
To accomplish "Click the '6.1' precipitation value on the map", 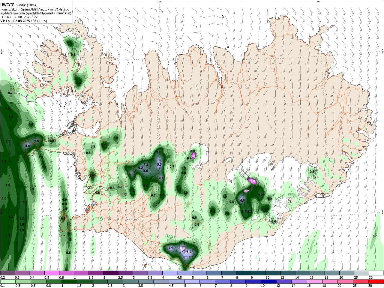I will (171, 248).
